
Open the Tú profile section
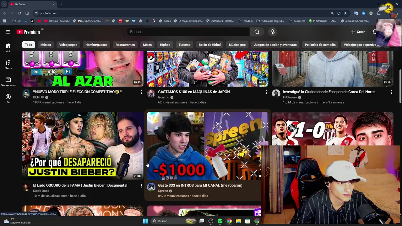click(x=8, y=99)
